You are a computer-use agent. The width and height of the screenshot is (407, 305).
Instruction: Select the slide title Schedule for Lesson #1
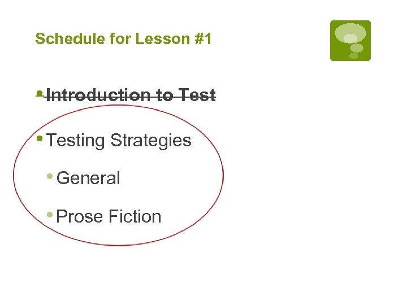123,39
